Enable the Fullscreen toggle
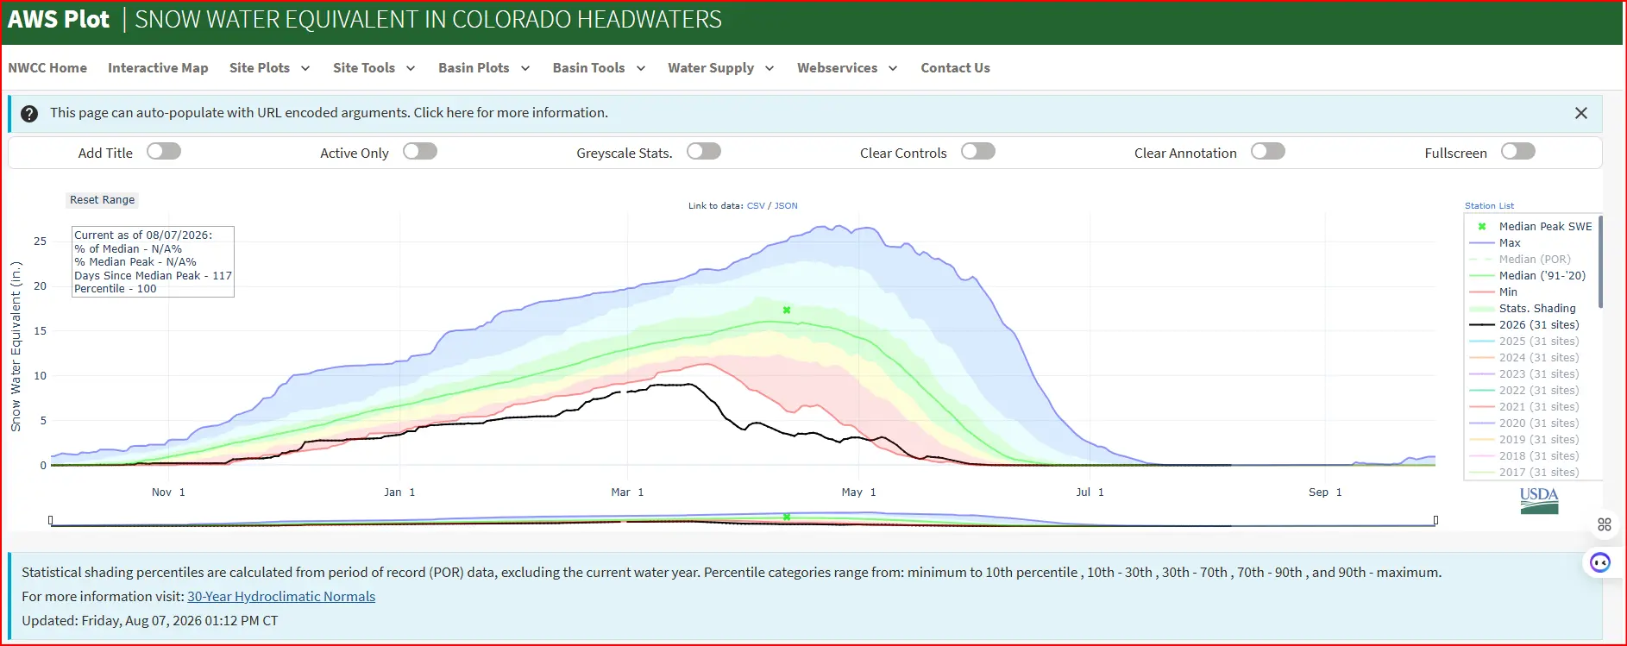 1518,152
